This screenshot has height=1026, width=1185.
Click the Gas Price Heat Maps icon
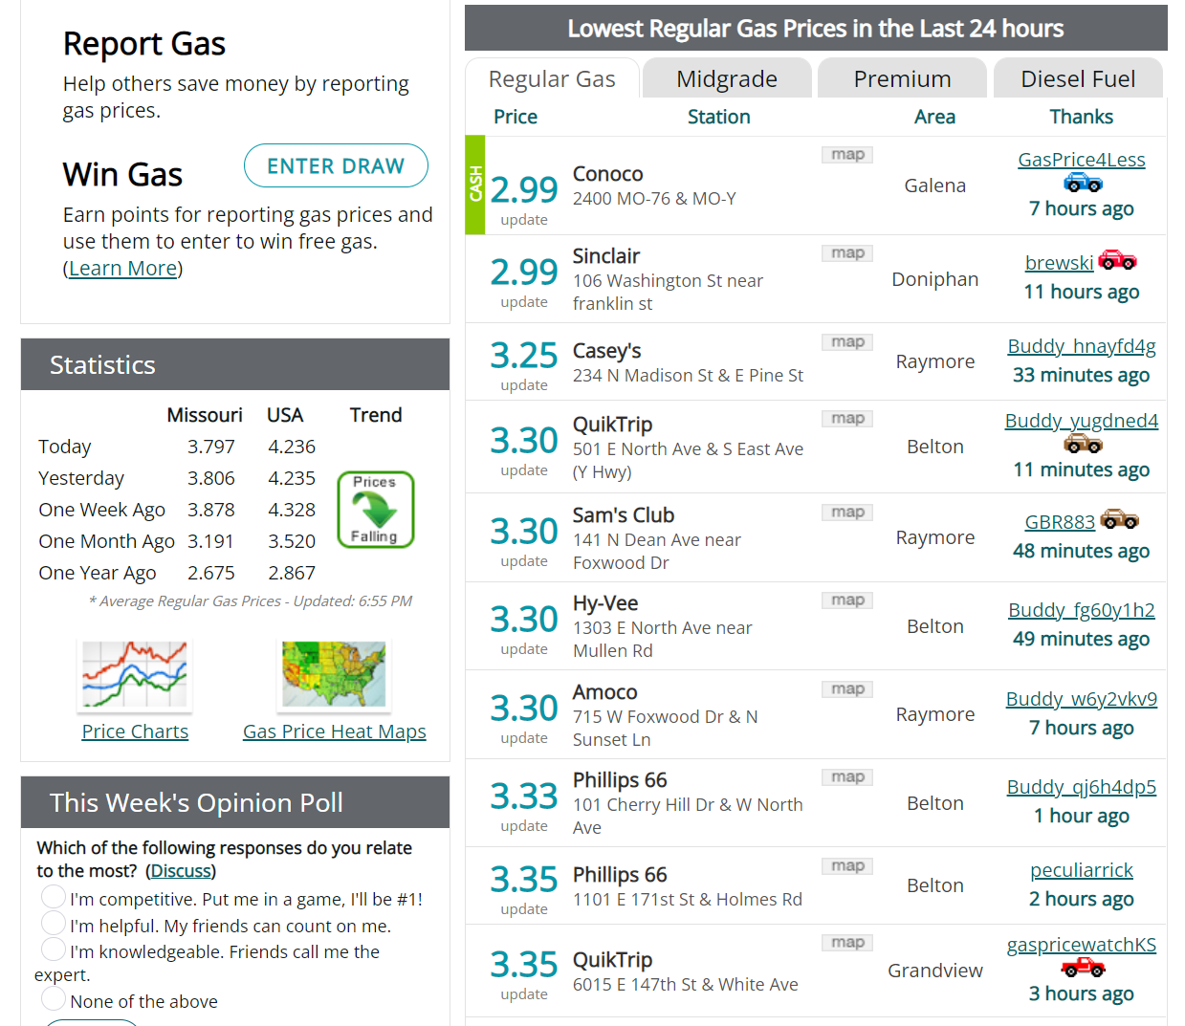click(x=334, y=673)
